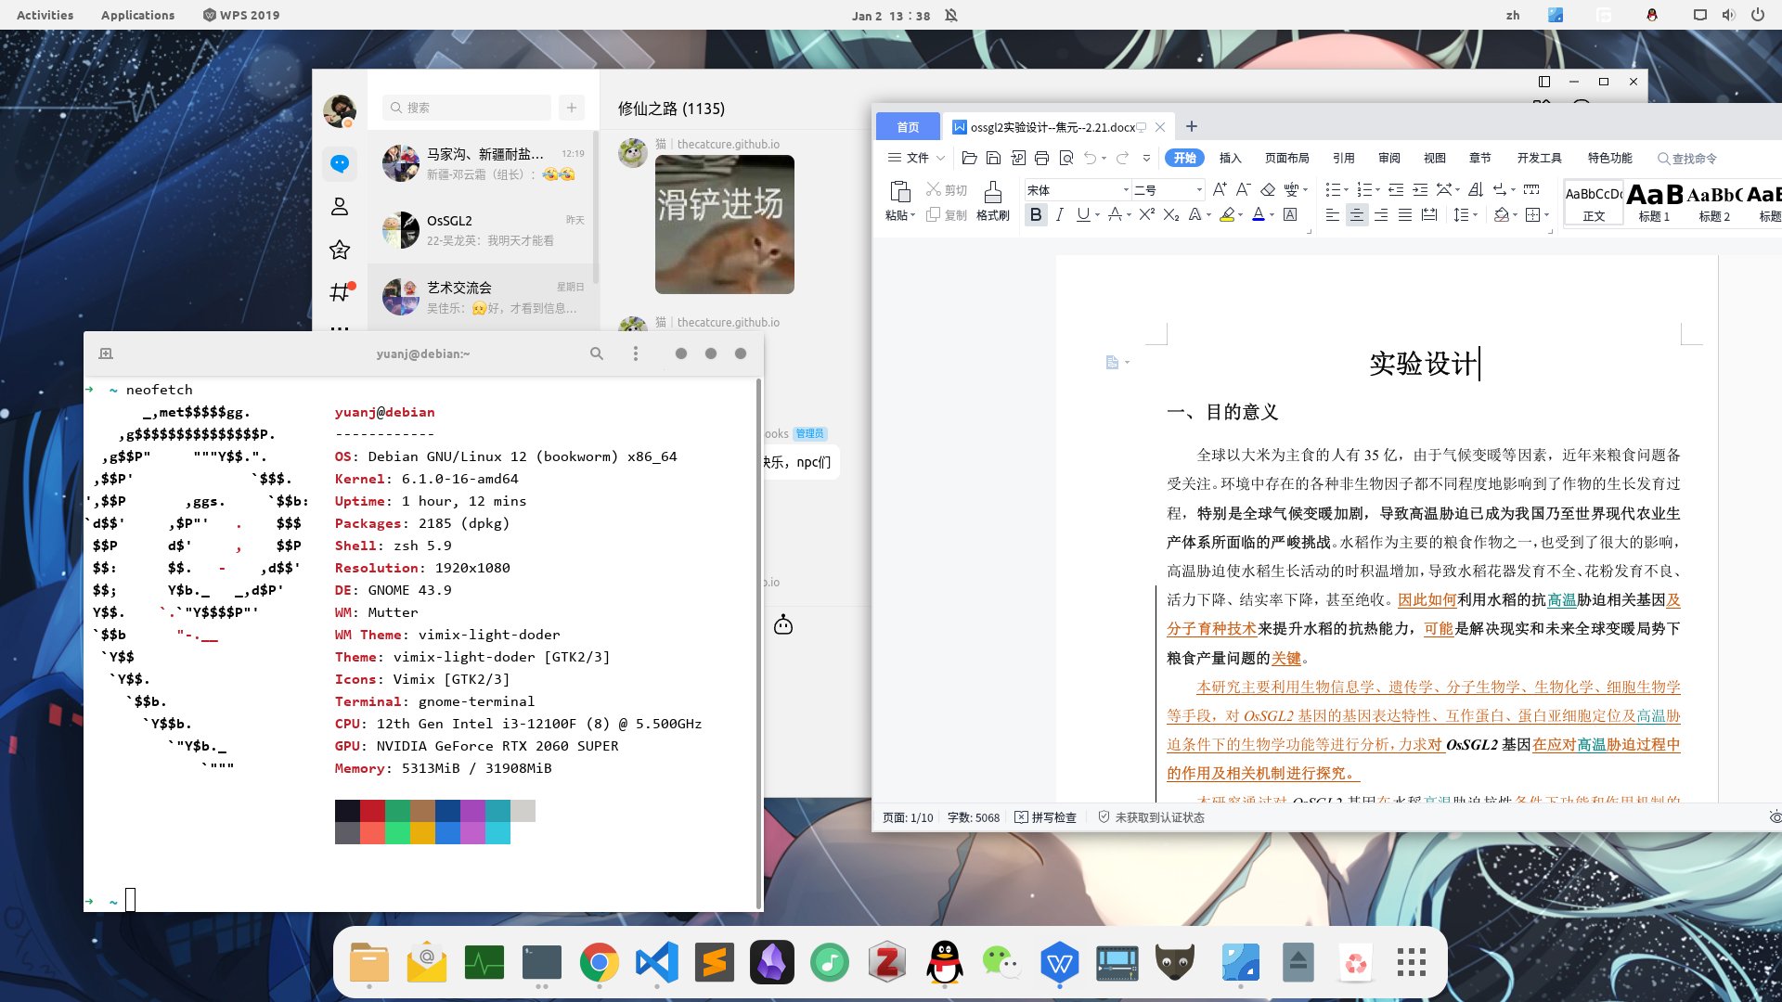The height and width of the screenshot is (1002, 1782).
Task: Open QQ penguin from the dock
Action: pyautogui.click(x=945, y=963)
